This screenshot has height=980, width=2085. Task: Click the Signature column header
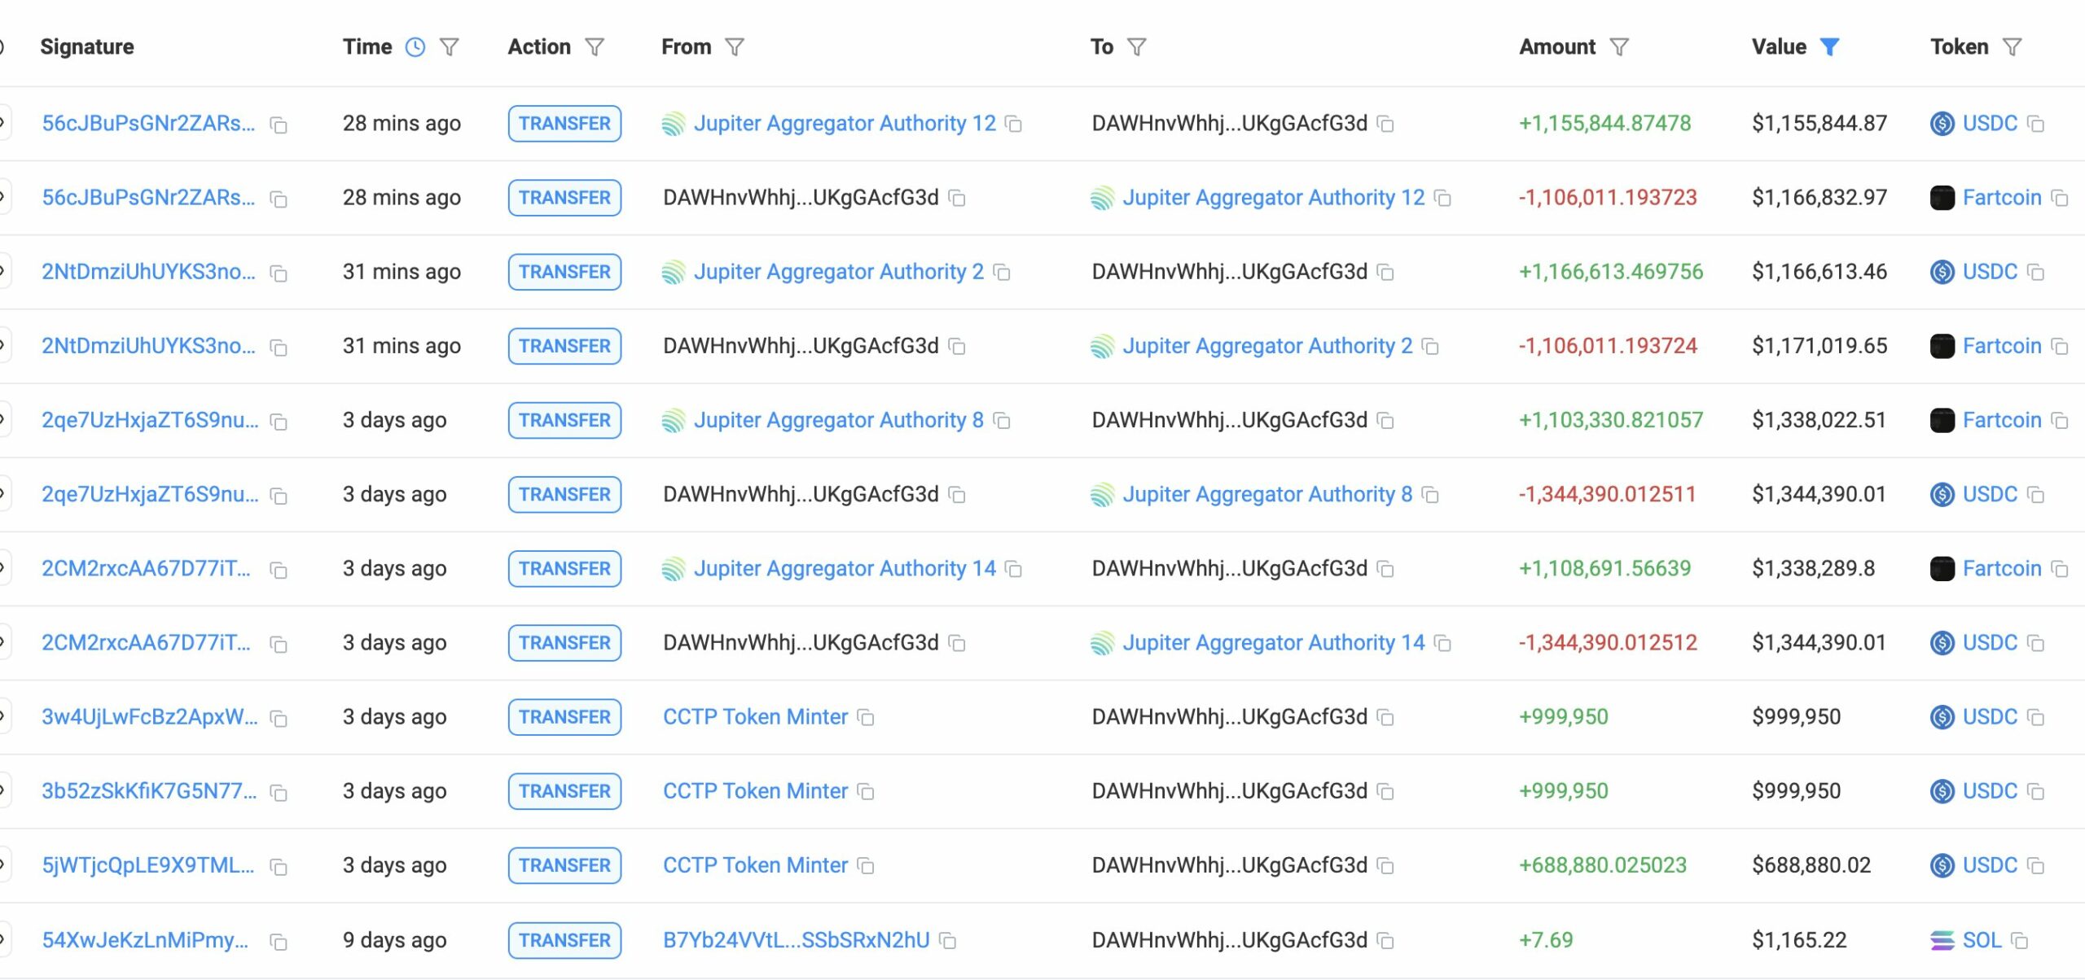point(87,47)
